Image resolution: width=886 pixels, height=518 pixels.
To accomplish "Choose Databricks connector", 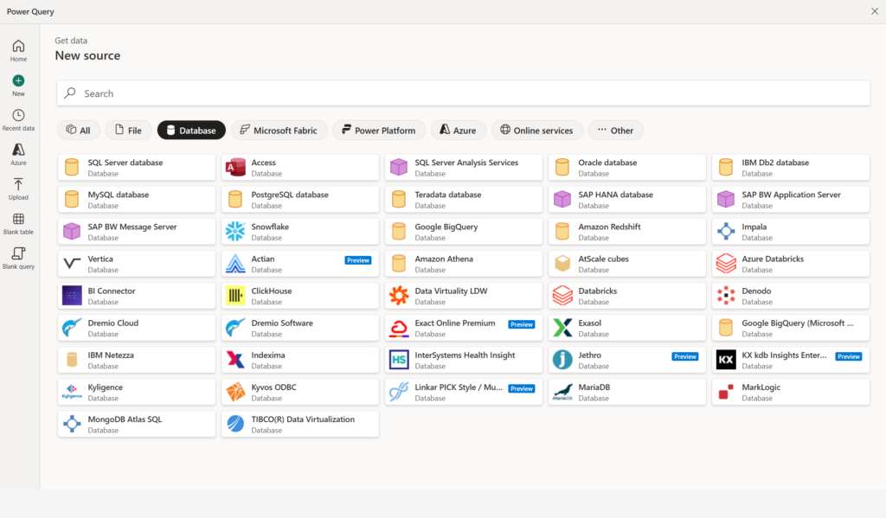I will click(627, 296).
